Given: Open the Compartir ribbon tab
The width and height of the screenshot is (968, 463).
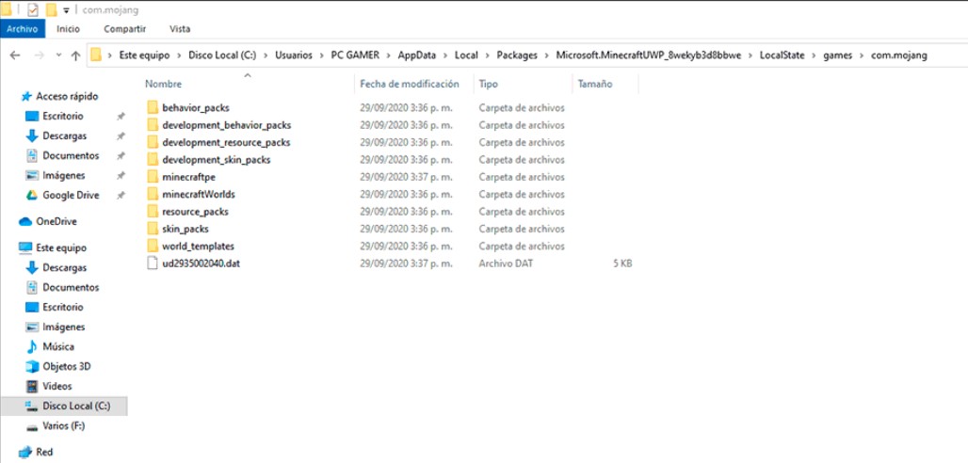Looking at the screenshot, I should pyautogui.click(x=124, y=28).
